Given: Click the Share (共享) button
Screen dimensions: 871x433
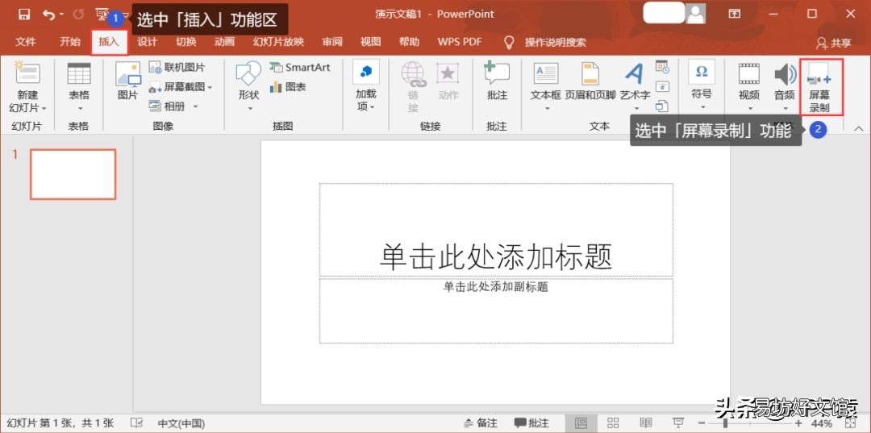Looking at the screenshot, I should (x=834, y=43).
